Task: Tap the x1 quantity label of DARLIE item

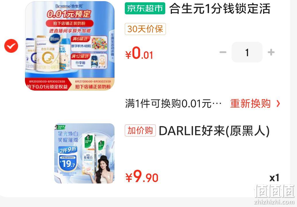Action: click(274, 178)
